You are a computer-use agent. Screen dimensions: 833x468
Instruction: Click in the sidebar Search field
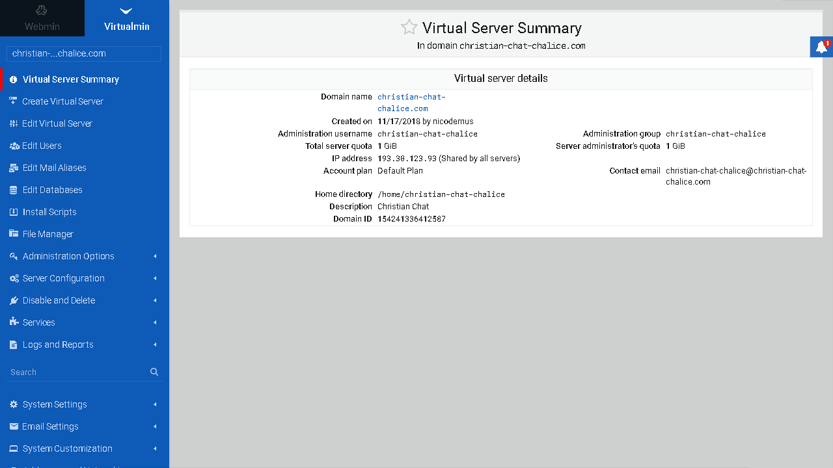pyautogui.click(x=77, y=372)
